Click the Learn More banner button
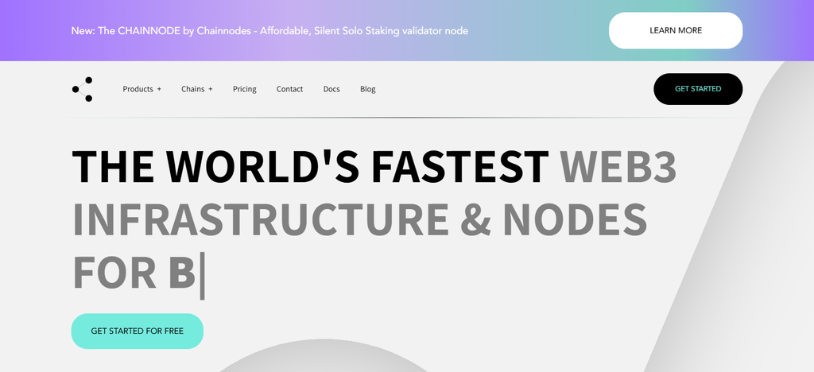 click(676, 31)
